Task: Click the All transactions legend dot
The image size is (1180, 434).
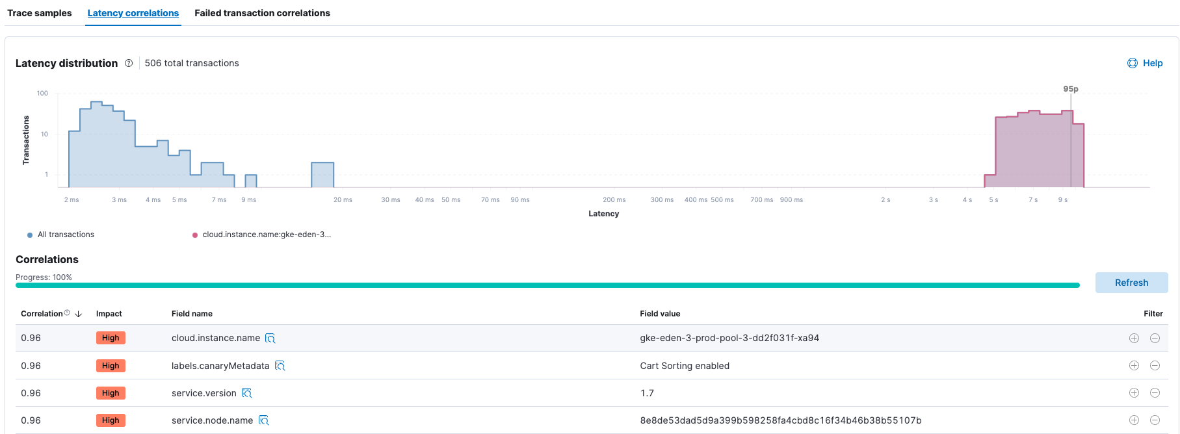Action: pos(30,235)
